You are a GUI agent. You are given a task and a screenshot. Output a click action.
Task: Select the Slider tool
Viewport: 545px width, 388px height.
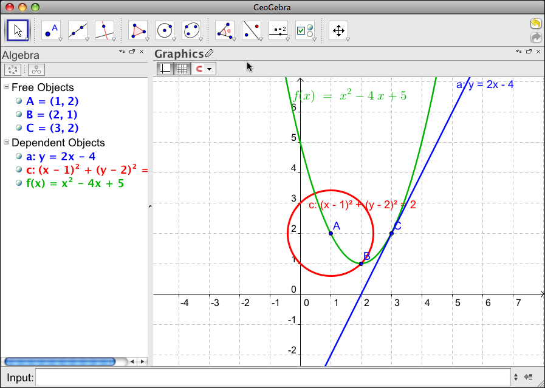(278, 30)
